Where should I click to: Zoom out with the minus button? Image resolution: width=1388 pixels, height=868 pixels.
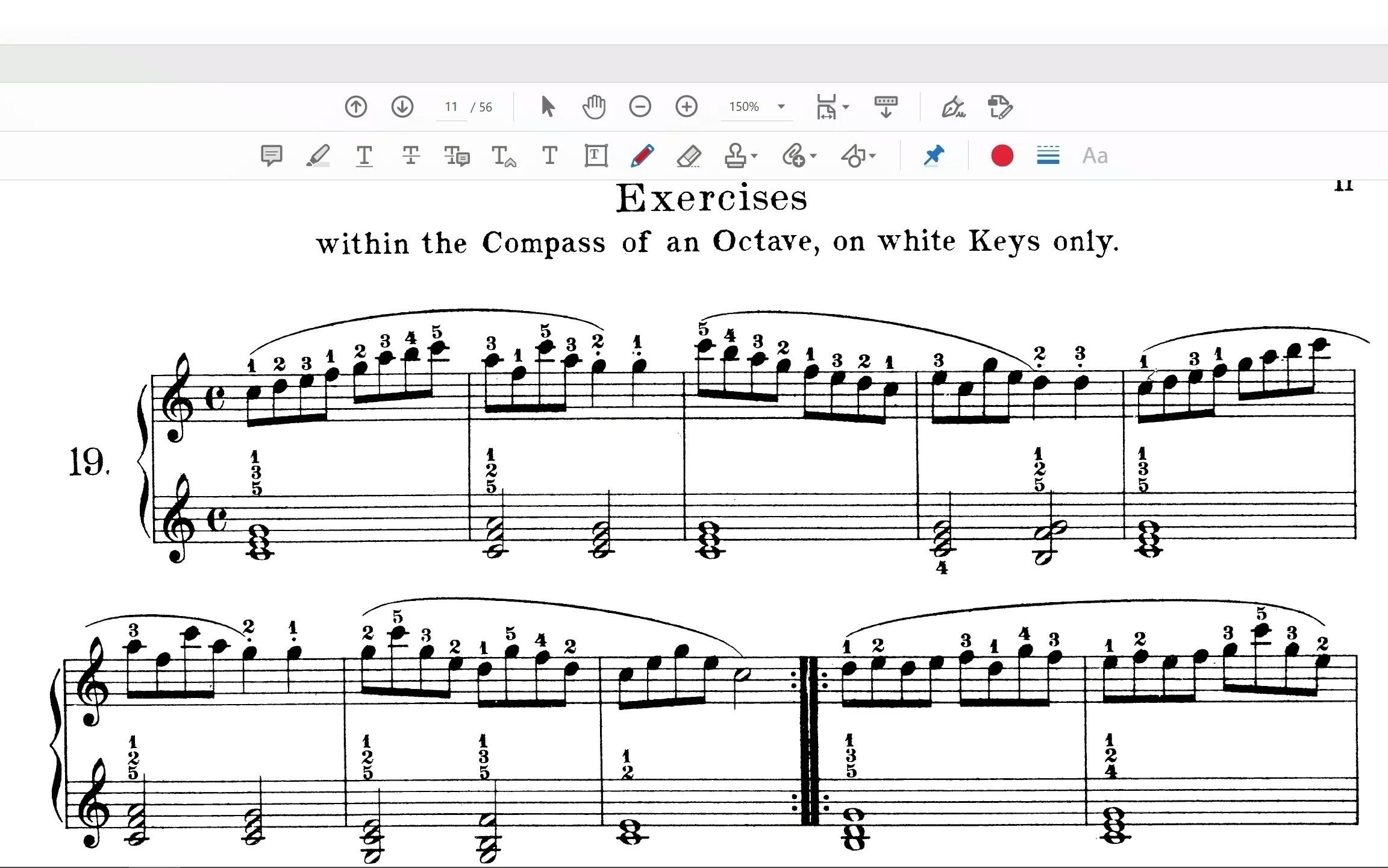click(x=640, y=107)
